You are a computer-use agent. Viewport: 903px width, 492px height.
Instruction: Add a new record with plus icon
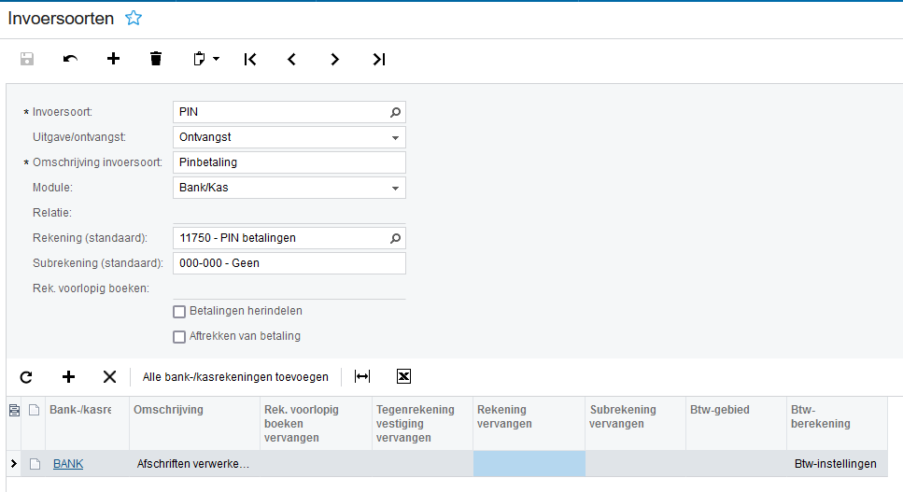point(113,59)
